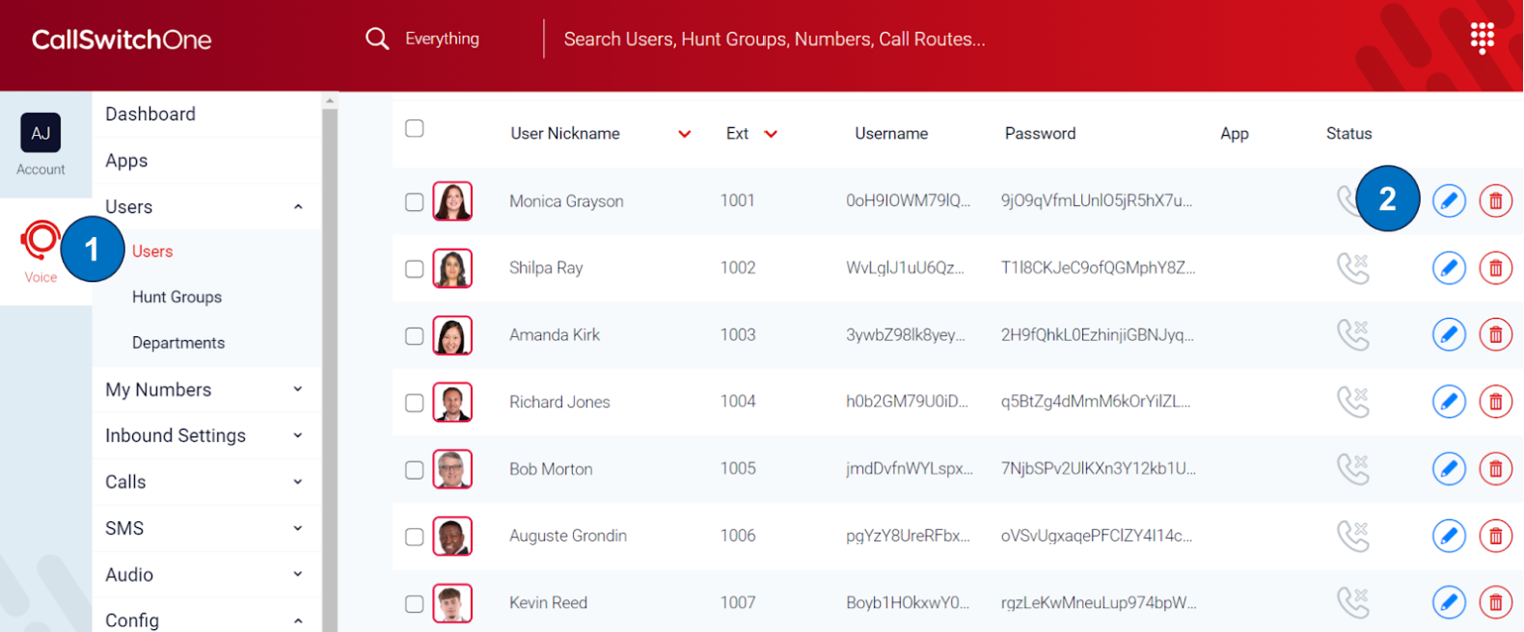
Task: Tick Kevin Reed's row checkbox
Action: [x=415, y=604]
